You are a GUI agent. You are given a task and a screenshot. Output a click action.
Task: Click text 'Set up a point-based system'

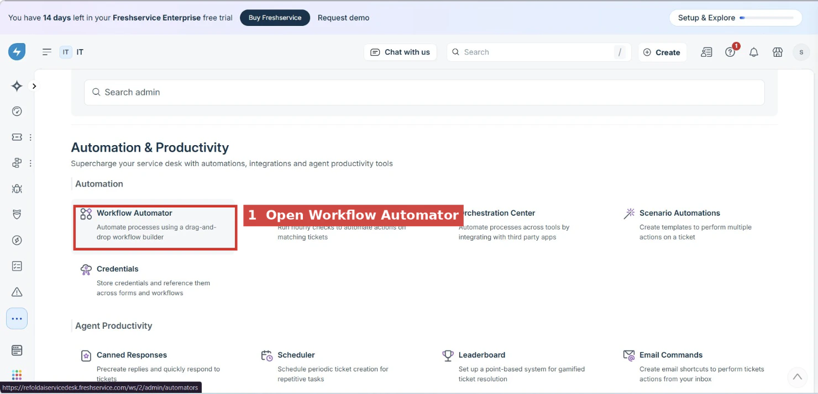[502, 369]
